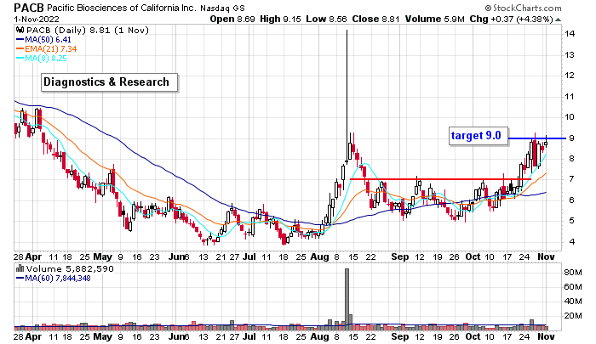Click the 14 label on the price axis
The height and width of the screenshot is (344, 596).
[x=570, y=34]
